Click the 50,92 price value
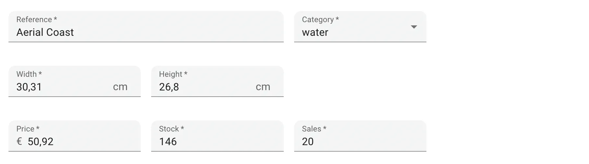The width and height of the screenshot is (589, 164). (40, 142)
